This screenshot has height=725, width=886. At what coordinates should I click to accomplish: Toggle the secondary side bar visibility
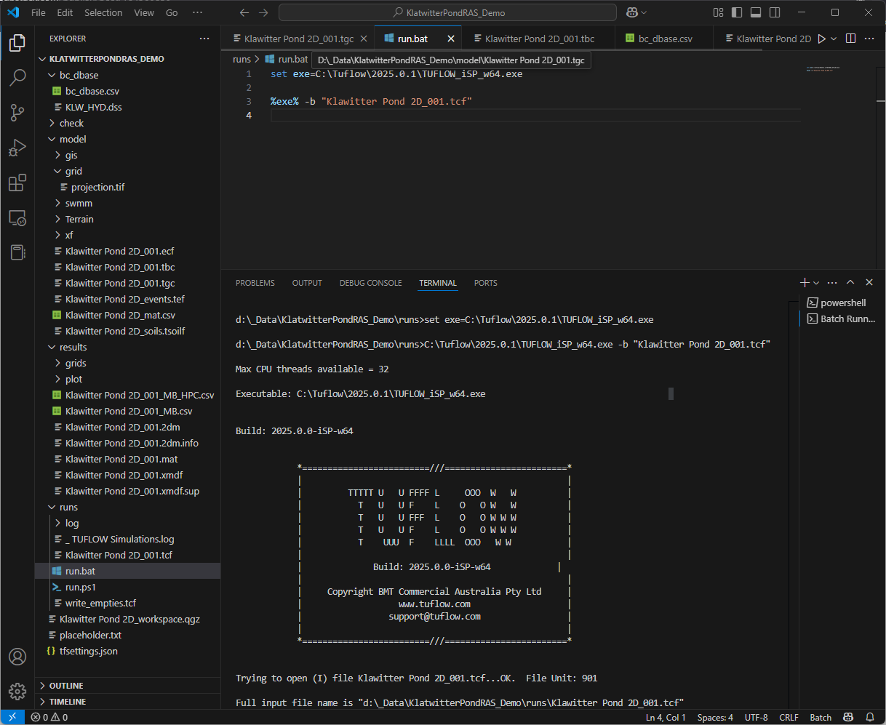775,12
